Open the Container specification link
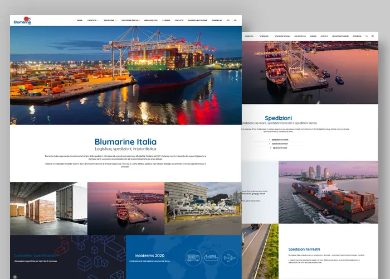Image resolution: width=390 pixels, height=279 pixels. (36, 256)
